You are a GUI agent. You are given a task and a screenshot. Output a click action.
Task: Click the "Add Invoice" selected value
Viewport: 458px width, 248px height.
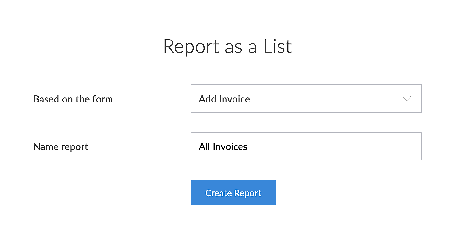(224, 99)
